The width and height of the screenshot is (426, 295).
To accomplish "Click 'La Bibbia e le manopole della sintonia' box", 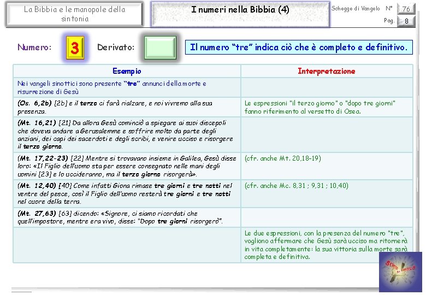I will point(75,14).
